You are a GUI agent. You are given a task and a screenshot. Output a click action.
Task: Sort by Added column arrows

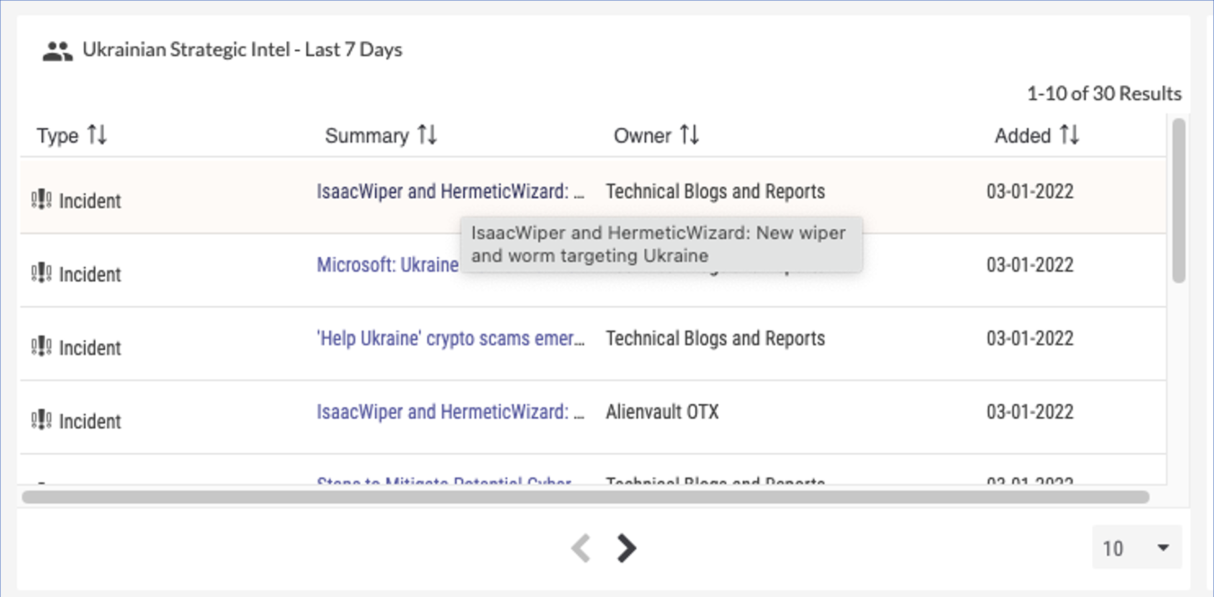[x=1070, y=135]
